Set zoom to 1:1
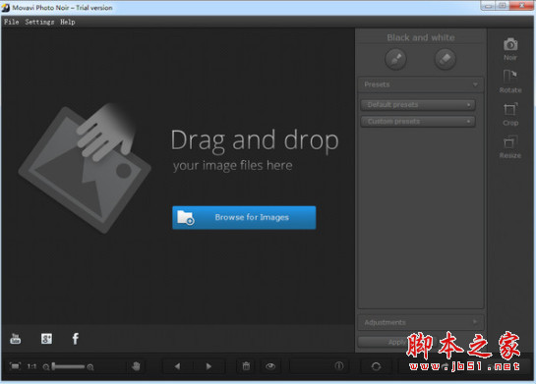Screen dimensions: 536x384 coord(31,366)
